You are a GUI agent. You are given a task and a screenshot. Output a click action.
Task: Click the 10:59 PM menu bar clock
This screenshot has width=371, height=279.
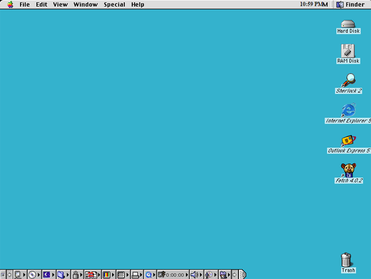tap(314, 4)
